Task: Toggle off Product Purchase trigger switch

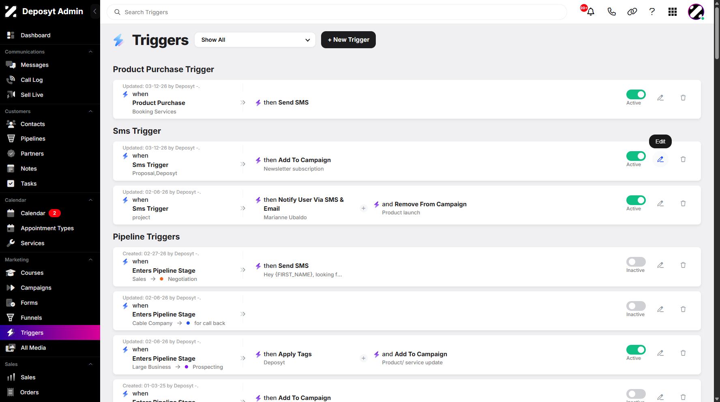Action: point(636,94)
